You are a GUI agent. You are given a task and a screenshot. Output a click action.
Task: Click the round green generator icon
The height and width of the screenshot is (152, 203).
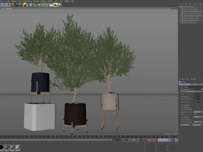coord(39,5)
